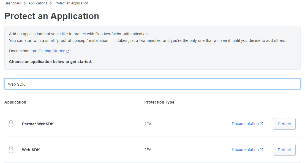This screenshot has height=163, width=305.
Task: Click the lock icon beside Web SDK
Action: click(11, 150)
